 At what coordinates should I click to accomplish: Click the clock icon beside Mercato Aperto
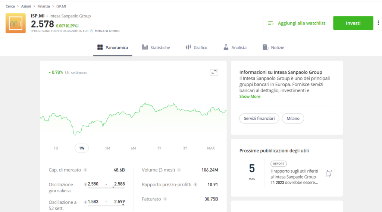coord(91,31)
